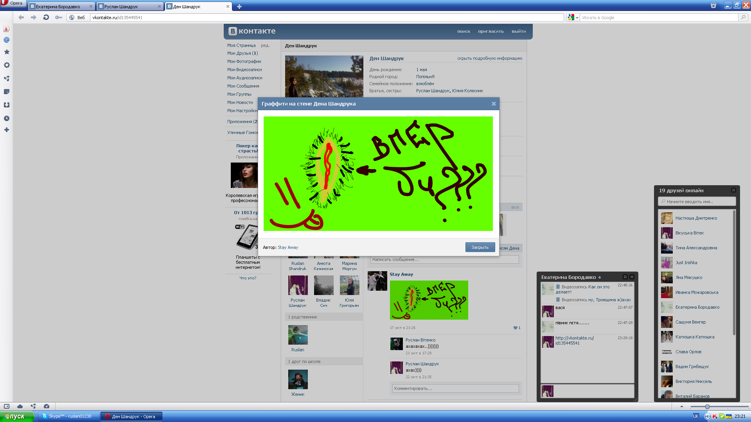Click the hometown link ПопільнЯ
This screenshot has height=422, width=751.
point(425,77)
